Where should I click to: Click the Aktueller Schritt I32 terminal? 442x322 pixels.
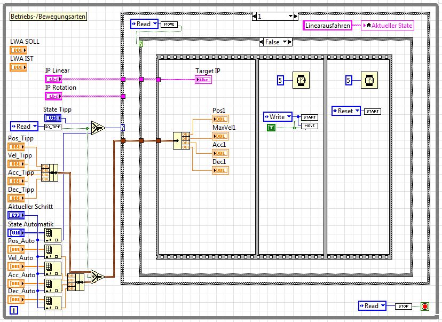click(15, 215)
